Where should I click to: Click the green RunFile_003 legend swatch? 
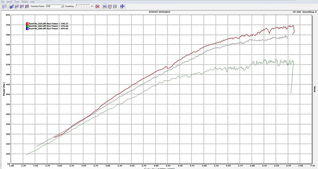click(x=27, y=26)
